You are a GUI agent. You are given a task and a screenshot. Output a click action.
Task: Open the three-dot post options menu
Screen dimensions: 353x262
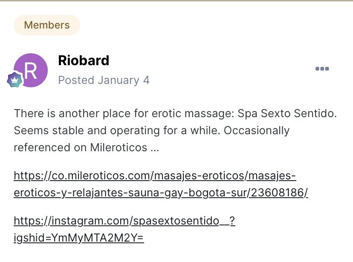click(x=322, y=69)
